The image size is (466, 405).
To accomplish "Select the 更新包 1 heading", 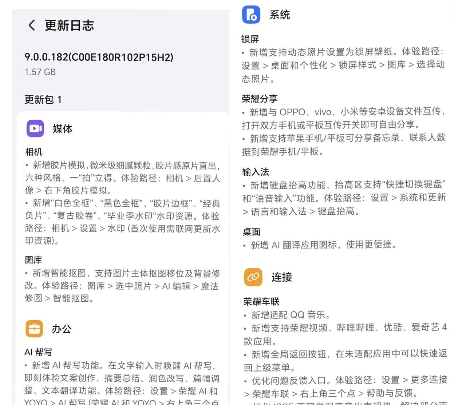I will (43, 99).
